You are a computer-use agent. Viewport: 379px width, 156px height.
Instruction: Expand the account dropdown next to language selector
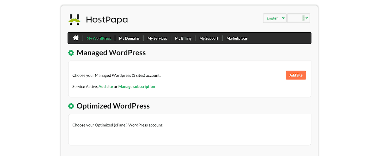pos(298,18)
